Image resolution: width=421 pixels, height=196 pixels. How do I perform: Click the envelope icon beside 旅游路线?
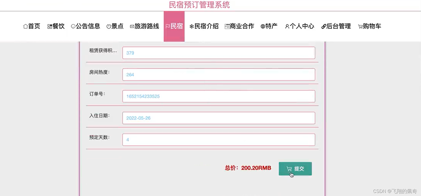[132, 26]
